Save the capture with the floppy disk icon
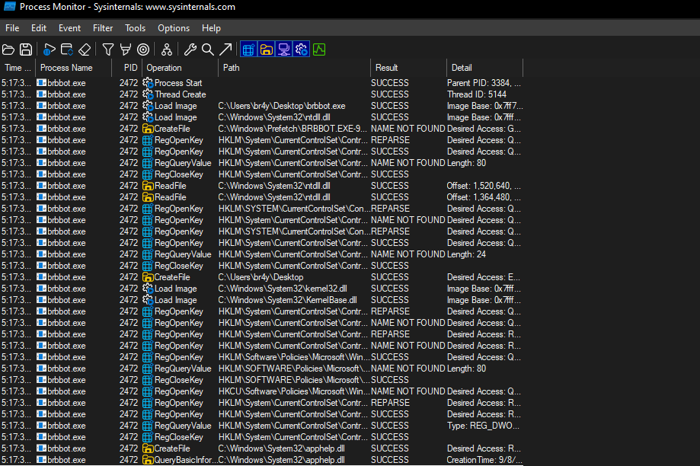Screen dimensions: 700x466 [26, 49]
